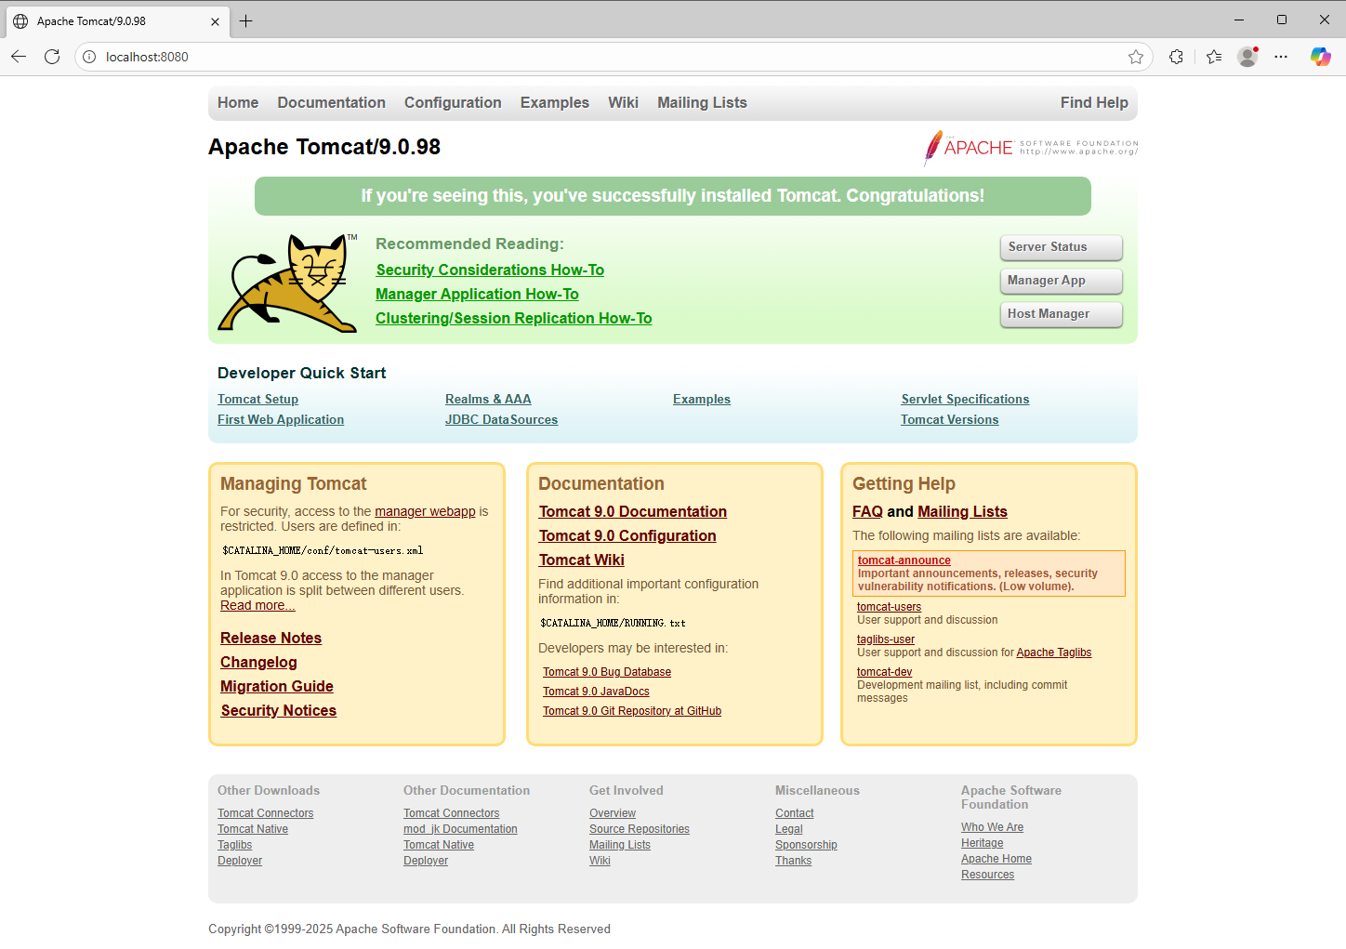Open Configuration in the top navigation
This screenshot has height=949, width=1346.
[453, 102]
